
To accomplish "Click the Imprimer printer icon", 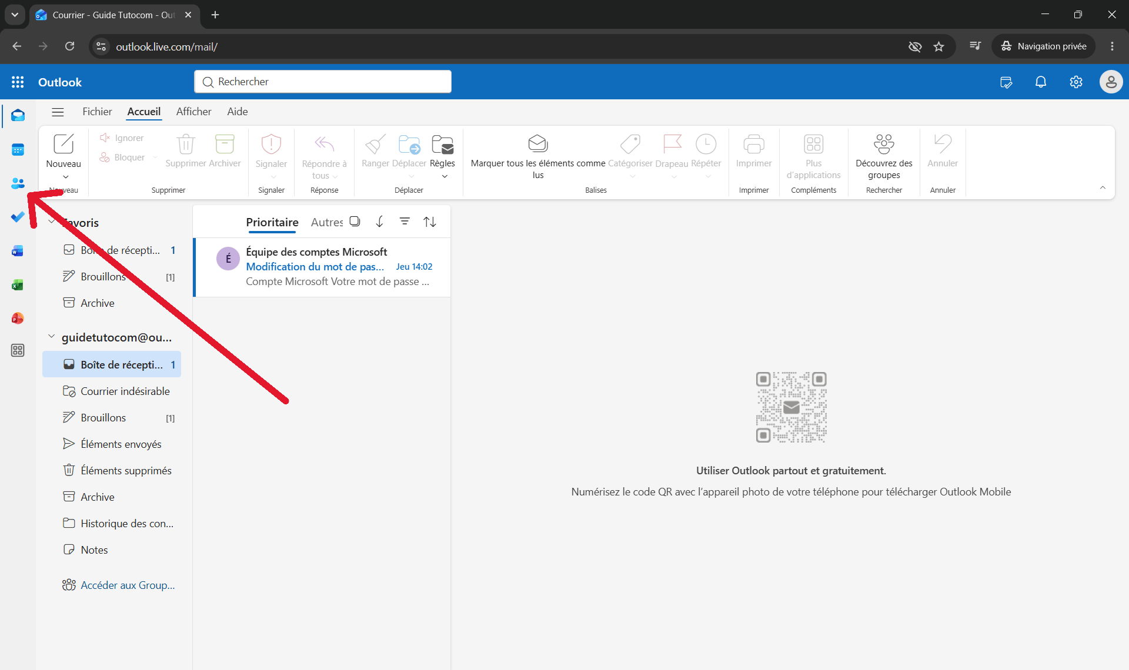I will coord(754,143).
